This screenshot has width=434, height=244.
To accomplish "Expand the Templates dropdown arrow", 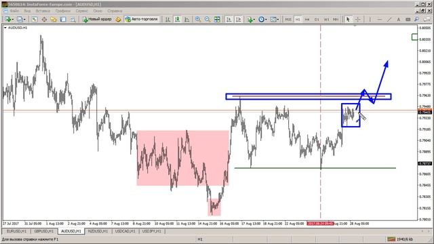I will point(277,20).
